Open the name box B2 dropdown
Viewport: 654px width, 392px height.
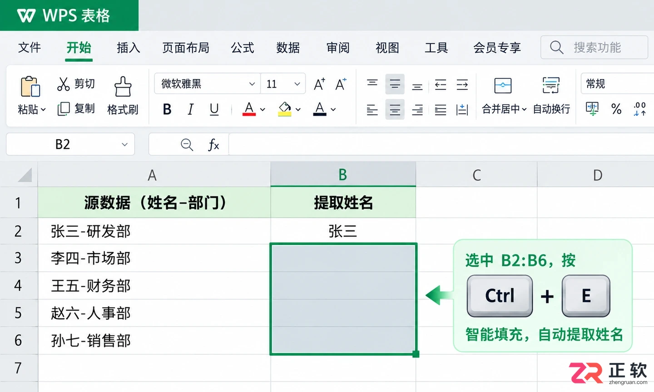[x=124, y=145]
